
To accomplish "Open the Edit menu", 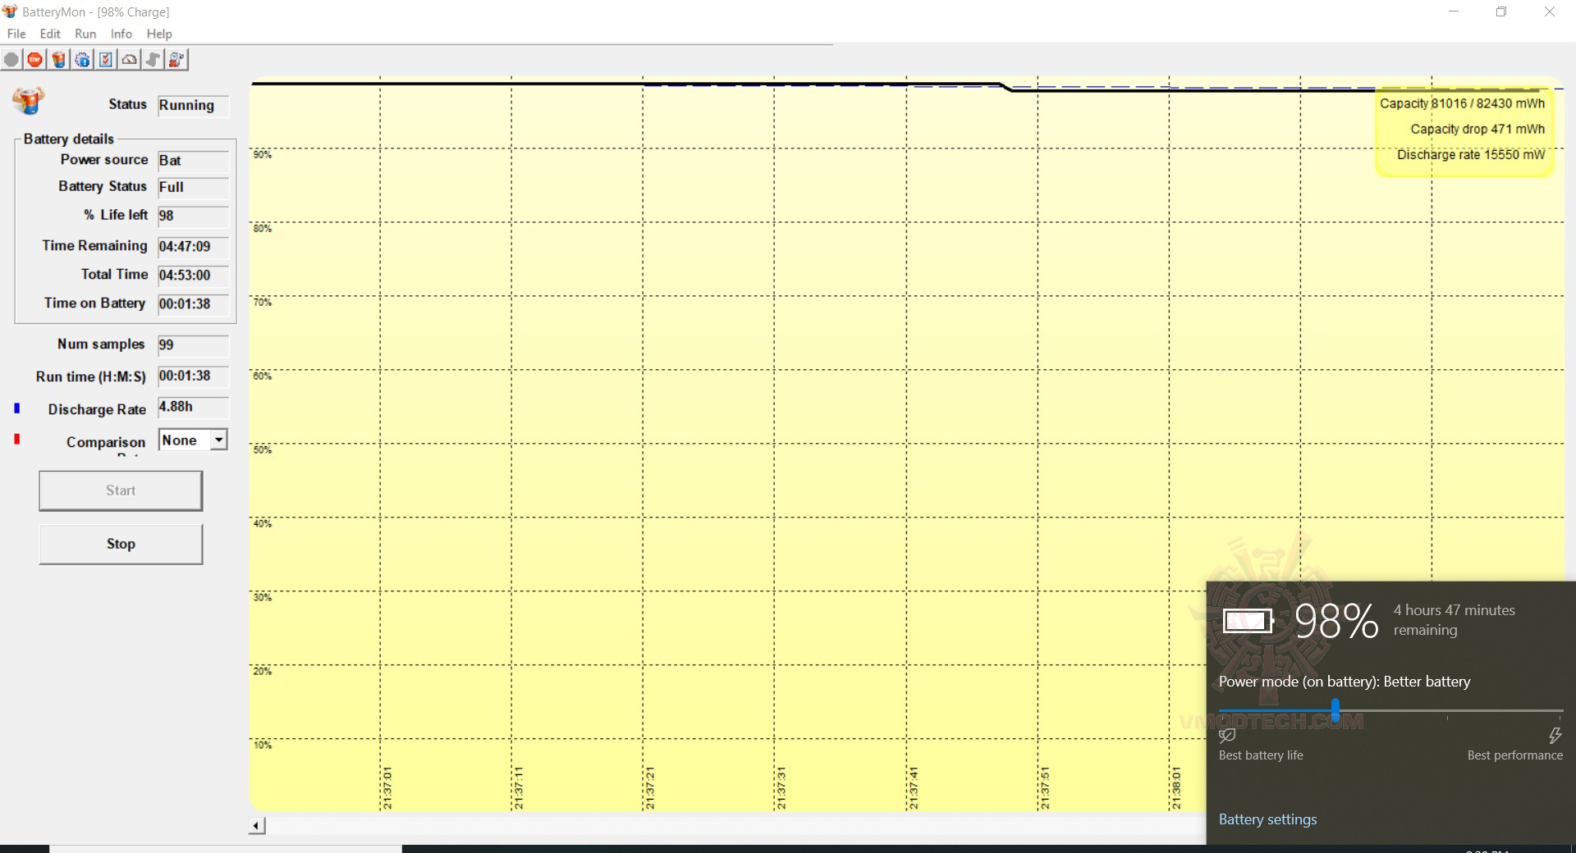I will (50, 34).
